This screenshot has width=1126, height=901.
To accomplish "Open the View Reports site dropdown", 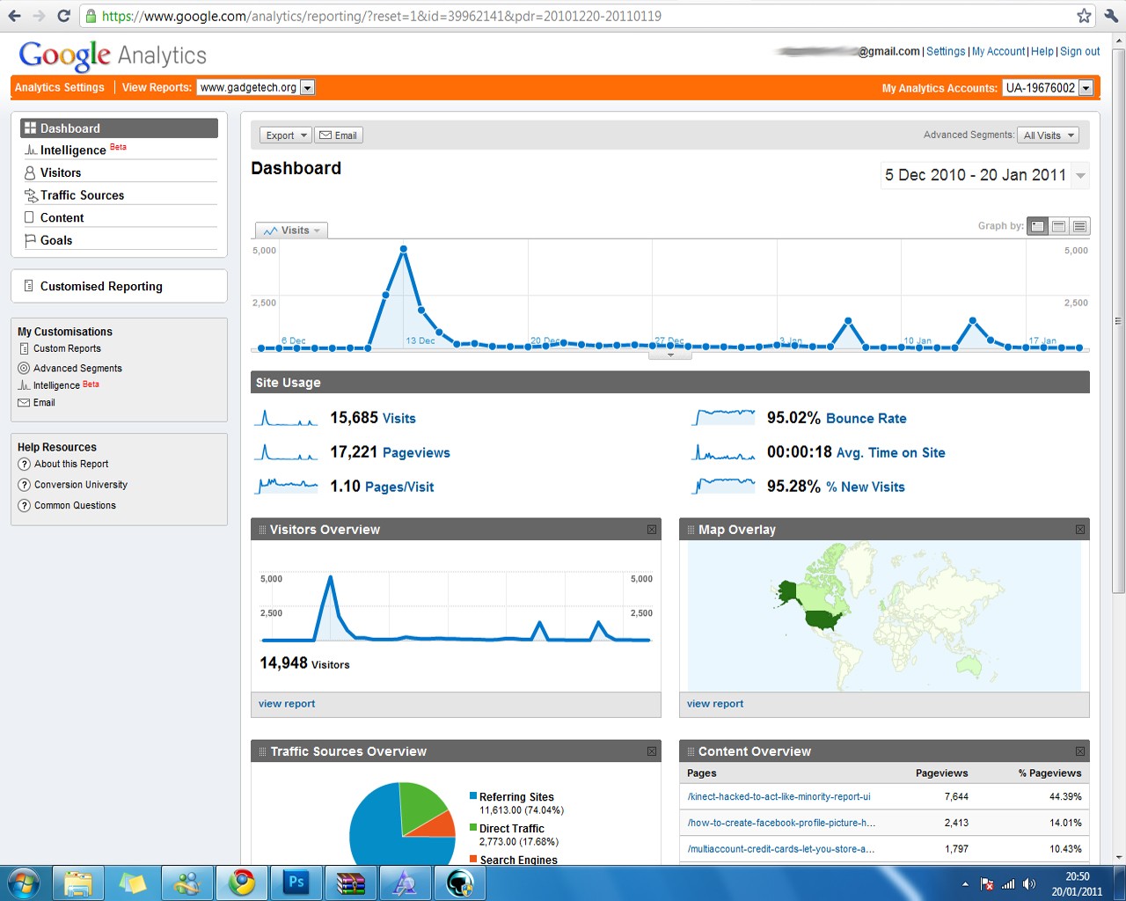I will 256,87.
